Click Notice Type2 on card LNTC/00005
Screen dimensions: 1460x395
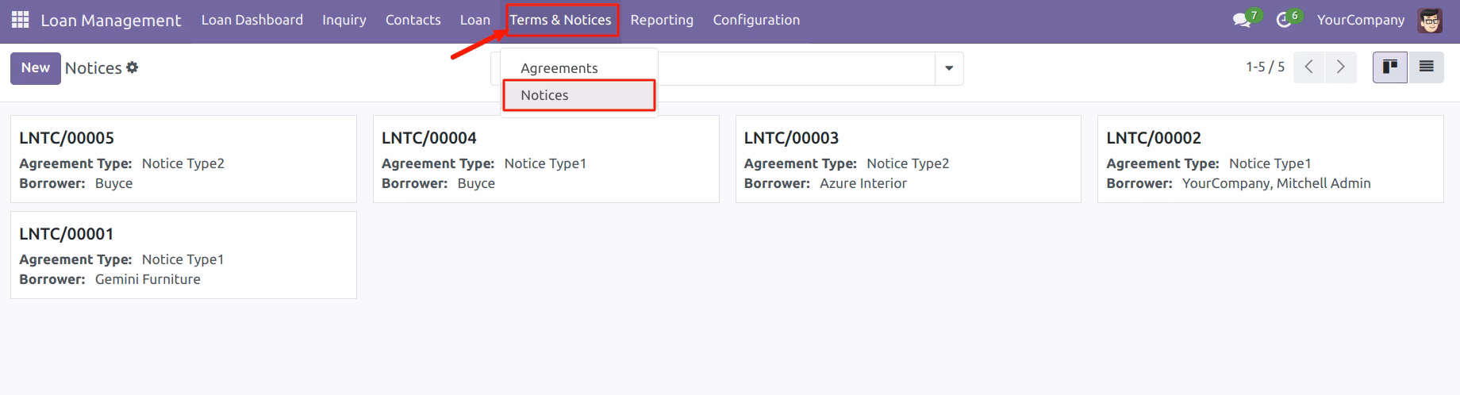[183, 163]
